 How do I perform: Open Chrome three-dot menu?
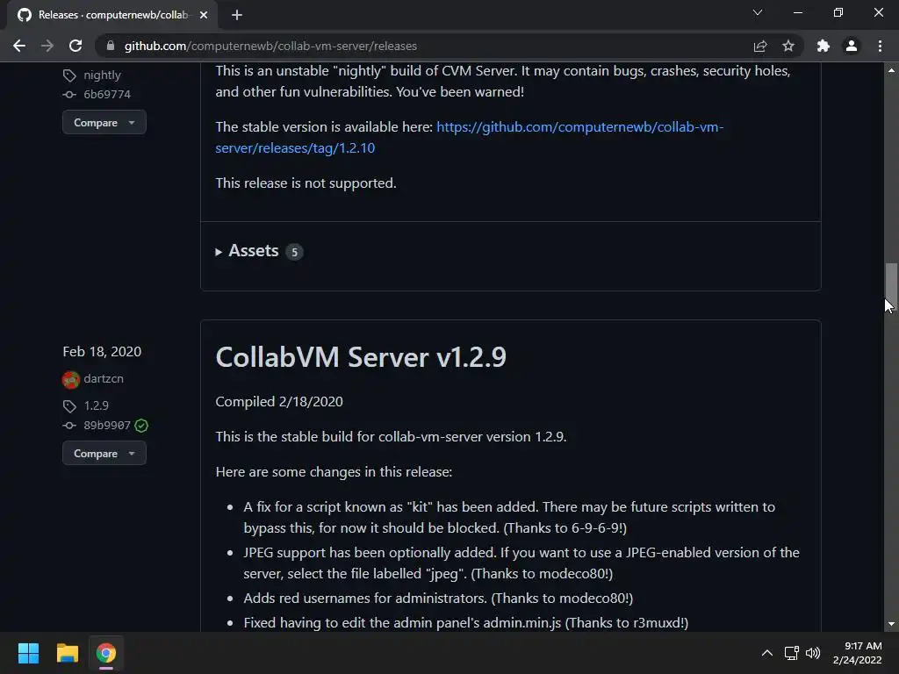tap(880, 46)
